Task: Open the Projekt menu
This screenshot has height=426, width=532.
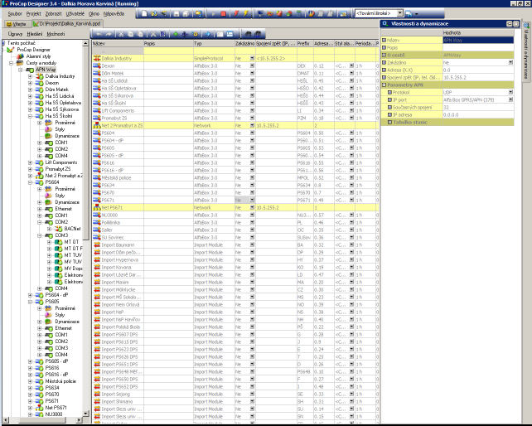Action: click(x=34, y=13)
